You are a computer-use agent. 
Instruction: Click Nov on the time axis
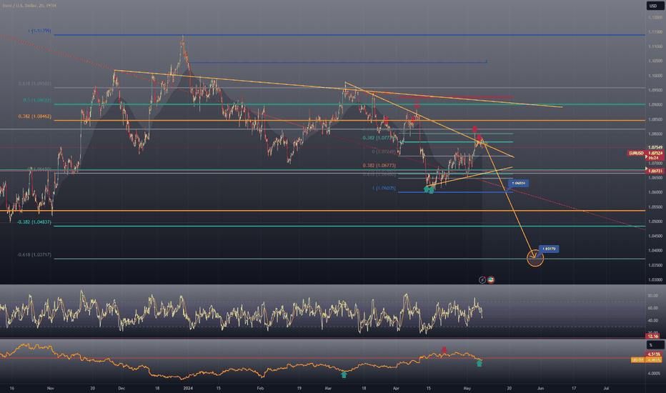click(51, 388)
